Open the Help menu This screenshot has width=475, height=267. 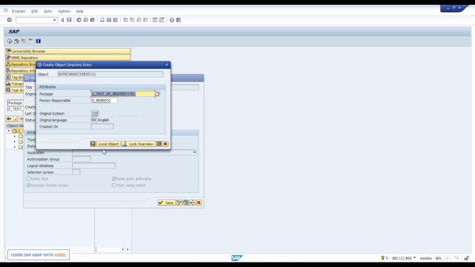pyautogui.click(x=80, y=11)
